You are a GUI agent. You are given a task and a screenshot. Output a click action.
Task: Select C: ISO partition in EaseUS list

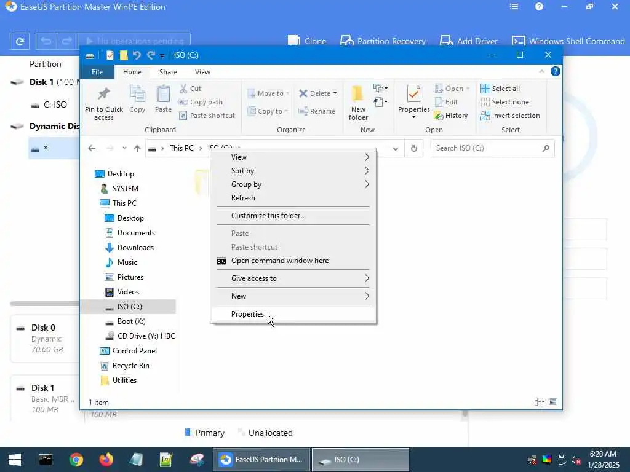point(49,104)
